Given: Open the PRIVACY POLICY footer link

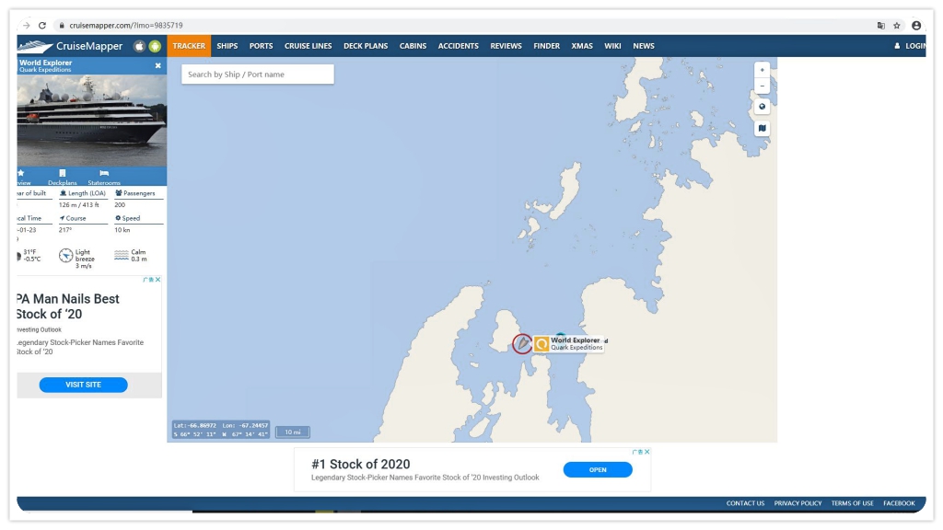Looking at the screenshot, I should 798,503.
